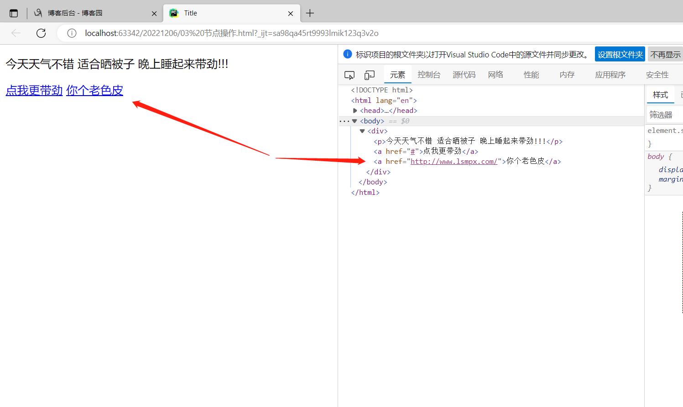Open the browser tab actions menu icon
Screen dimensions: 683x407
[x=14, y=13]
